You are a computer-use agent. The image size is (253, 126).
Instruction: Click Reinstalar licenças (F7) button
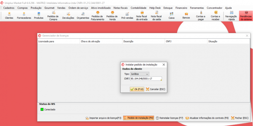pyautogui.click(x=169, y=118)
